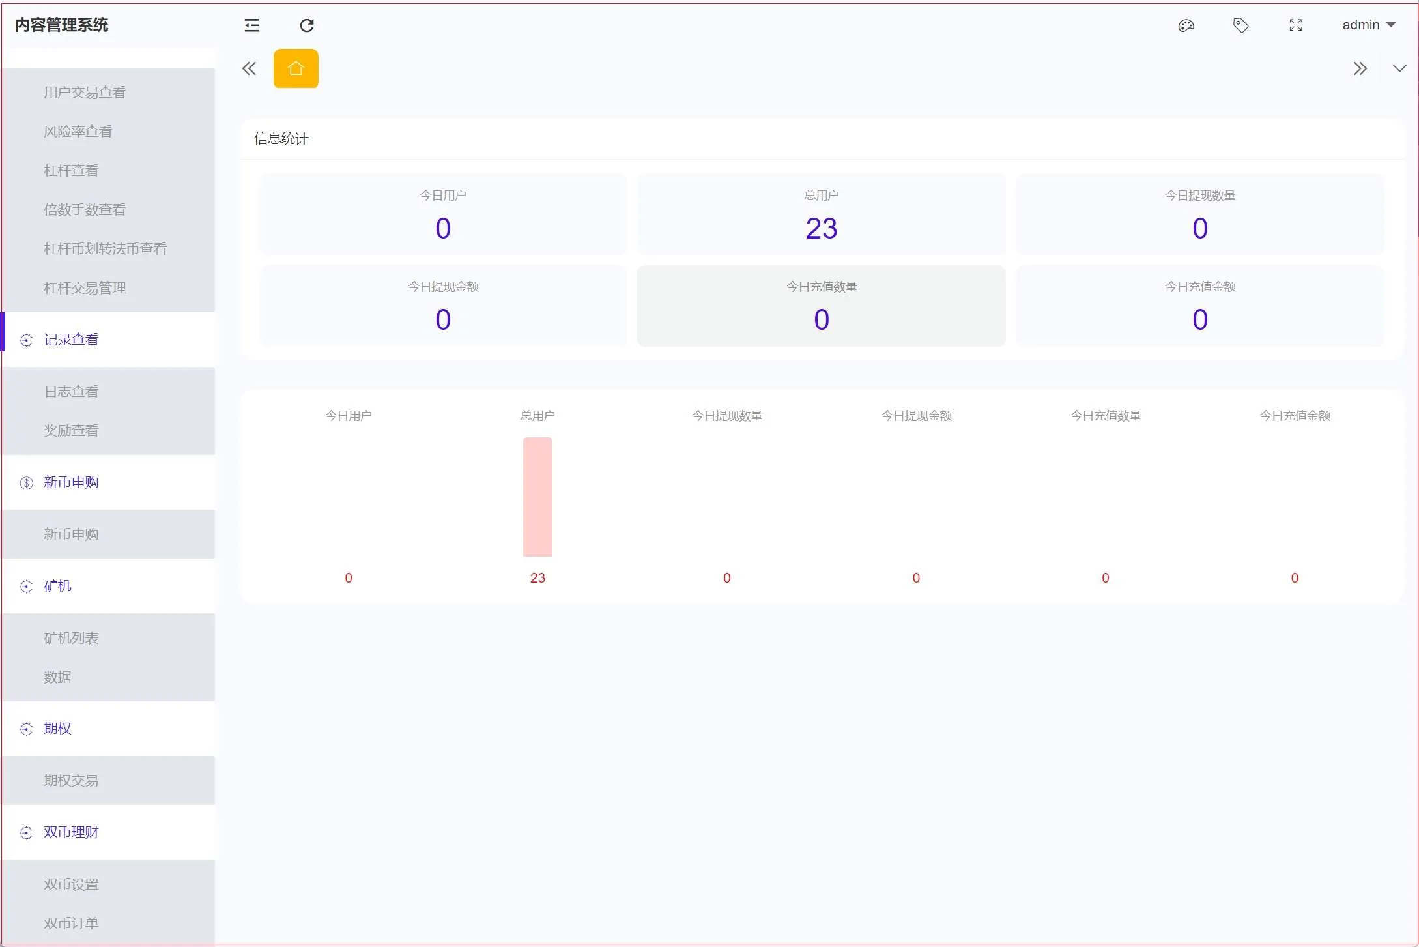This screenshot has height=947, width=1419.
Task: Toggle the sidebar collapse icon
Action: click(x=251, y=25)
